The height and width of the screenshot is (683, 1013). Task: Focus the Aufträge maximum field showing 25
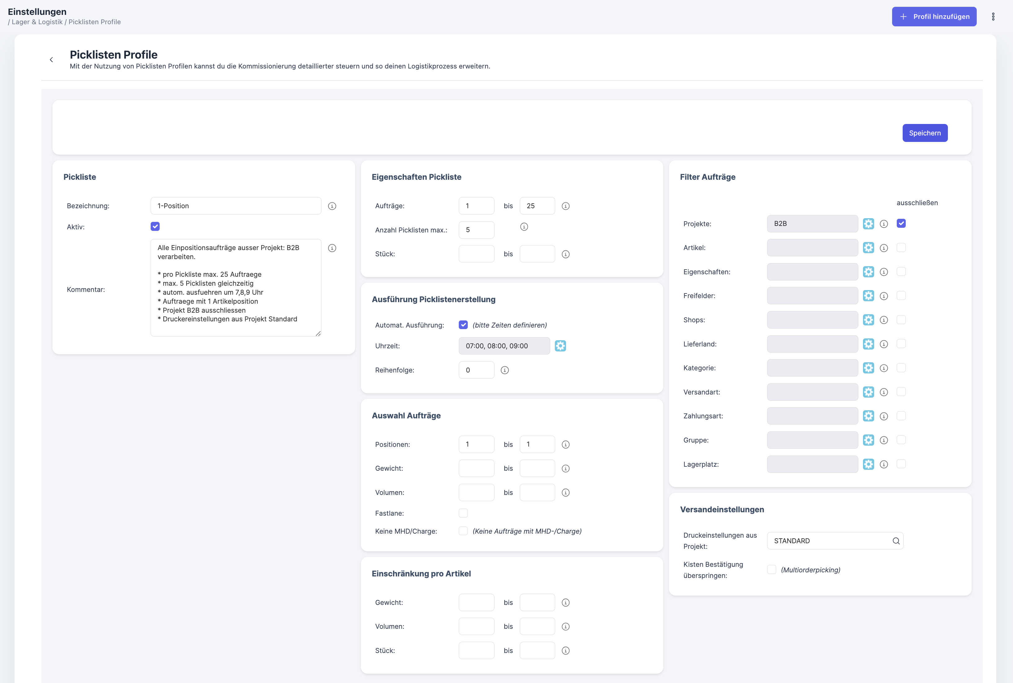(537, 206)
